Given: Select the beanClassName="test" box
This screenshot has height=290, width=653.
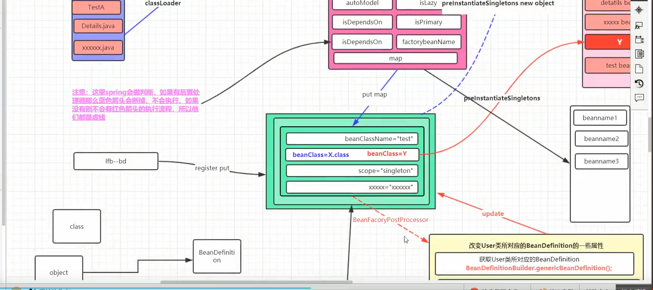Looking at the screenshot, I should [352, 139].
